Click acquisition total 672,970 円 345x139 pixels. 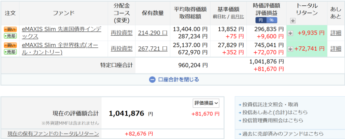coord(193,52)
